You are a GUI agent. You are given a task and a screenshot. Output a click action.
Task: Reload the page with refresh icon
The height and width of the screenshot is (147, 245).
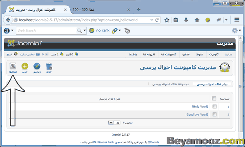coord(157,20)
